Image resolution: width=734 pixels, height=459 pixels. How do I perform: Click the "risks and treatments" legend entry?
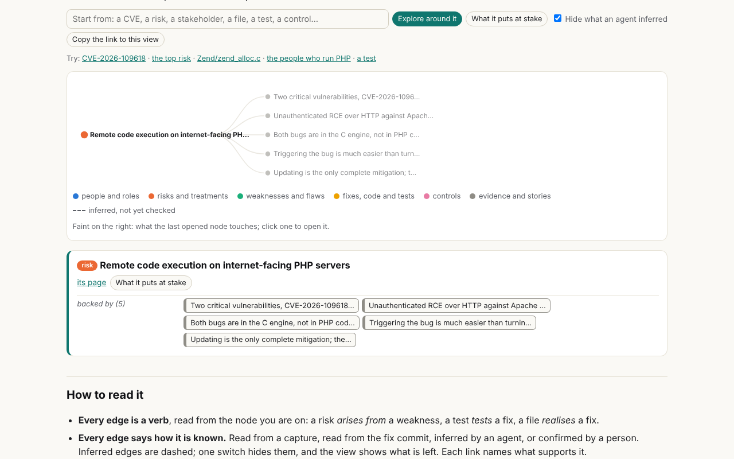188,196
